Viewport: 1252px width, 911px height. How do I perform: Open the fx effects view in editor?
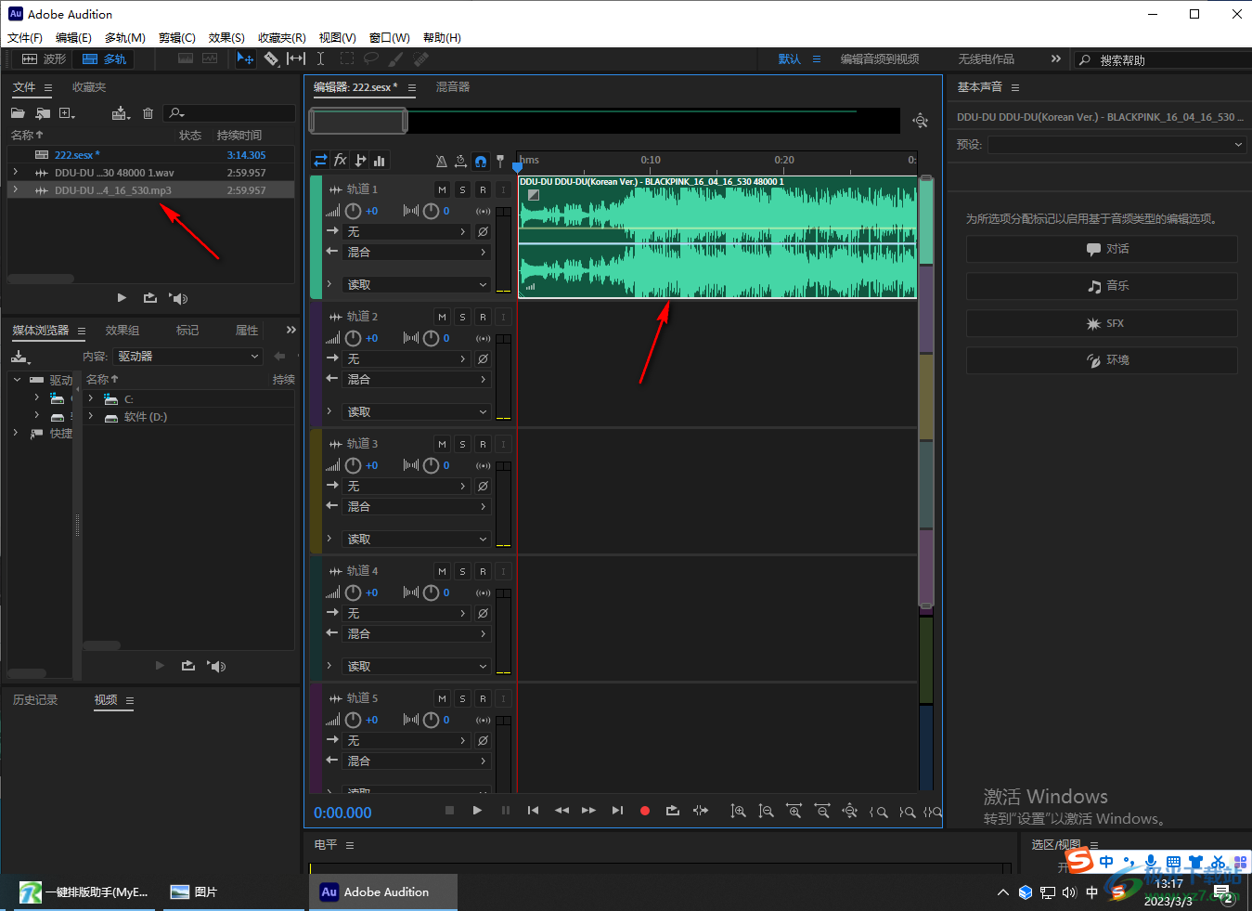tap(341, 160)
